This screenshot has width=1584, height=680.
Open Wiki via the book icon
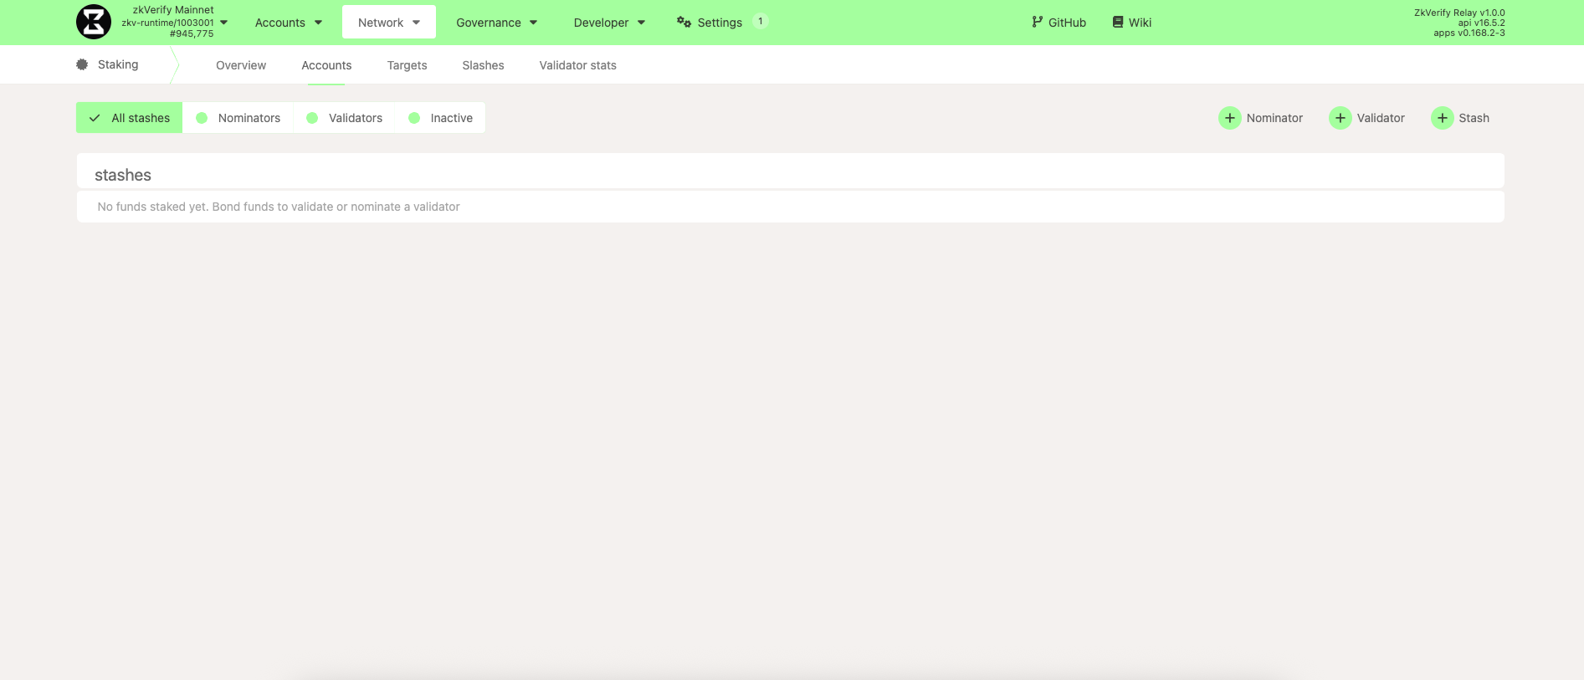(1117, 23)
